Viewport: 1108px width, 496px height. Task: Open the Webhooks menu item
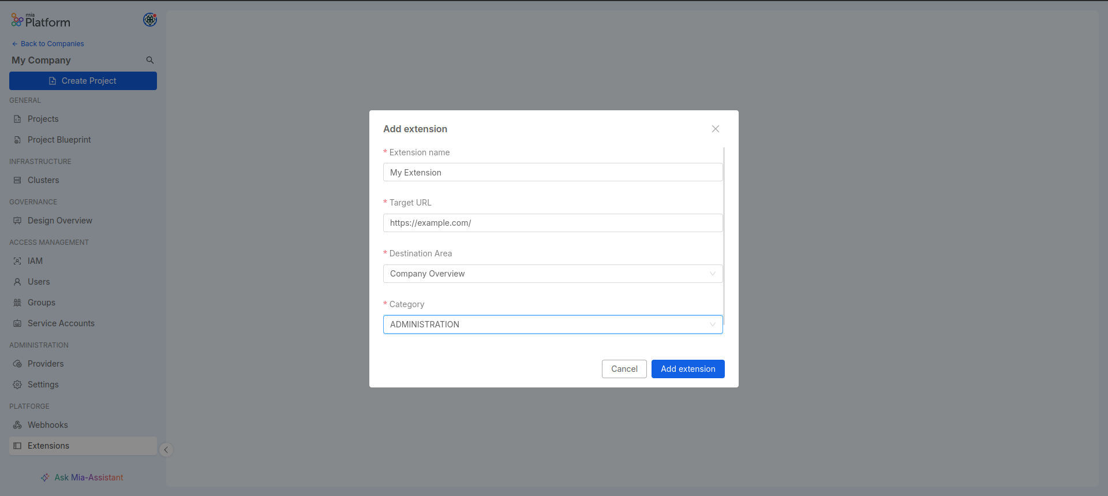pyautogui.click(x=83, y=425)
